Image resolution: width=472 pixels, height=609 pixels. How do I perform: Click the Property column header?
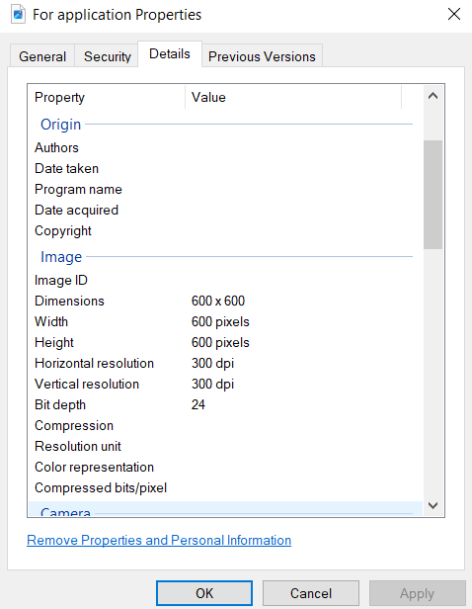[107, 97]
